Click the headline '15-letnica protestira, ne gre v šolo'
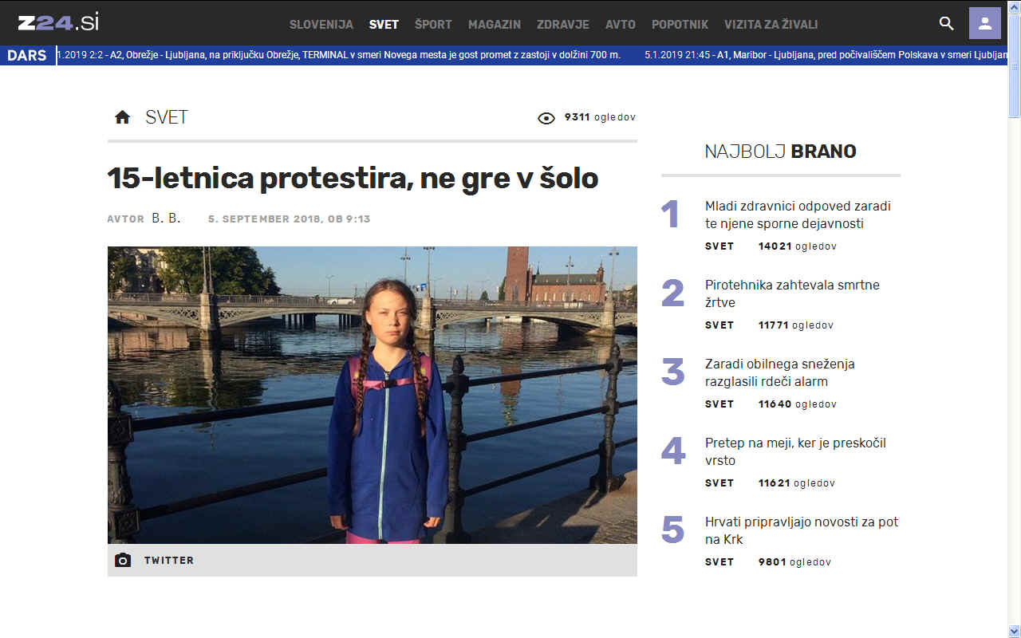1021x638 pixels. 353,179
